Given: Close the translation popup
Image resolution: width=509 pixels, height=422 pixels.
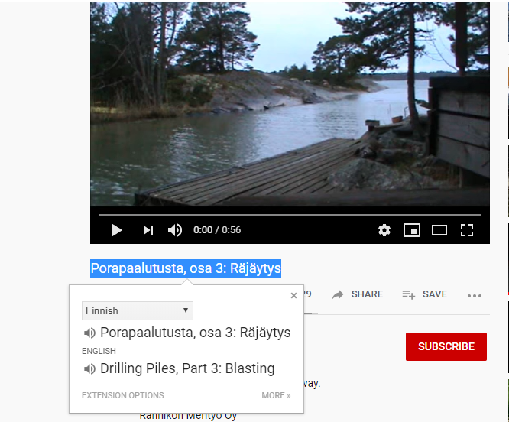Looking at the screenshot, I should [293, 295].
